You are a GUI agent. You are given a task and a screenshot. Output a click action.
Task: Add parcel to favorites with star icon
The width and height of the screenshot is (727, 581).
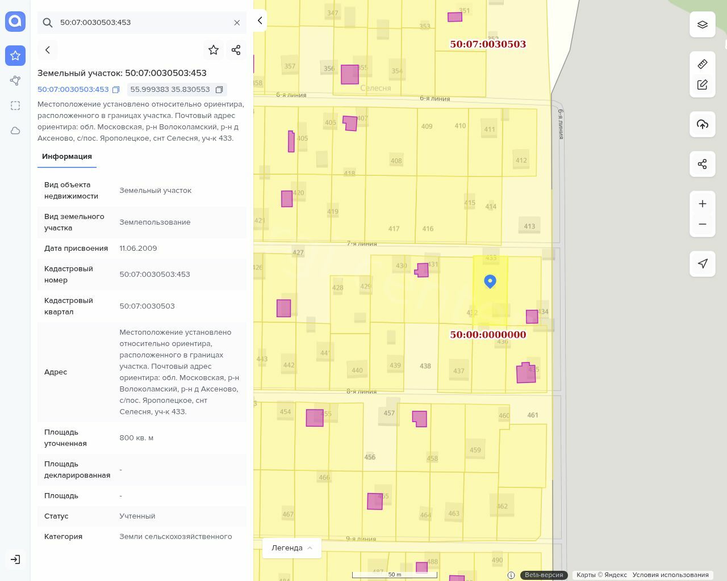pos(214,50)
